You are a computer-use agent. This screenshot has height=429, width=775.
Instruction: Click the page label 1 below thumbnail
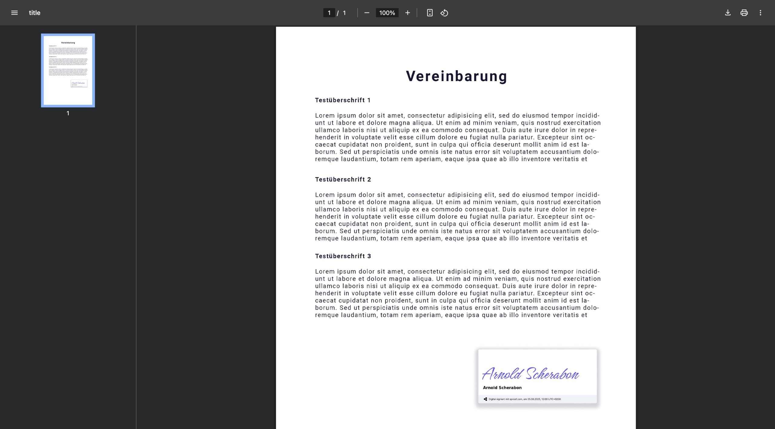click(x=68, y=113)
